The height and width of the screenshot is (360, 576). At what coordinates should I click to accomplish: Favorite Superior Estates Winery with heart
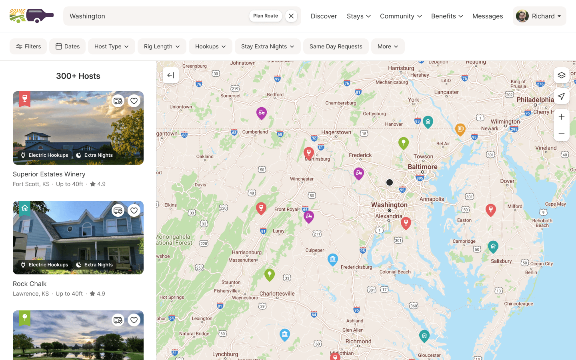[x=134, y=101]
